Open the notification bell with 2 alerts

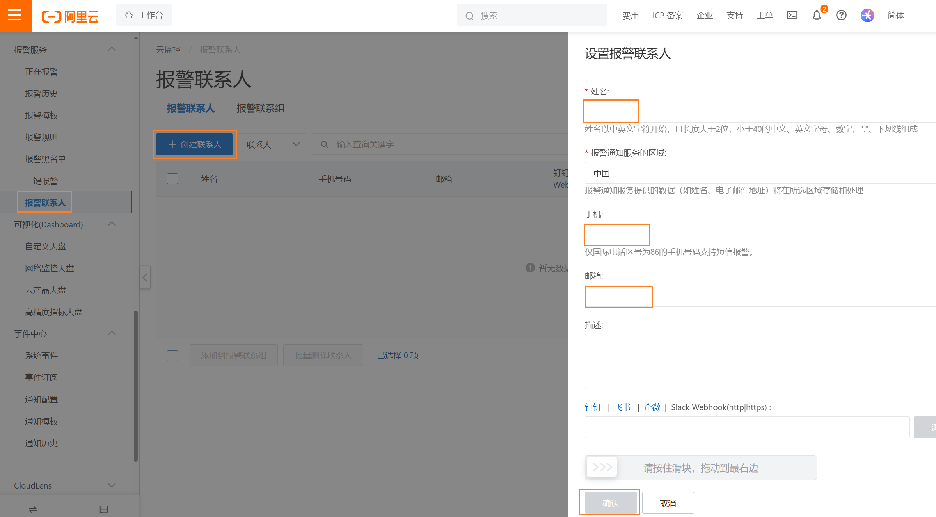point(816,16)
